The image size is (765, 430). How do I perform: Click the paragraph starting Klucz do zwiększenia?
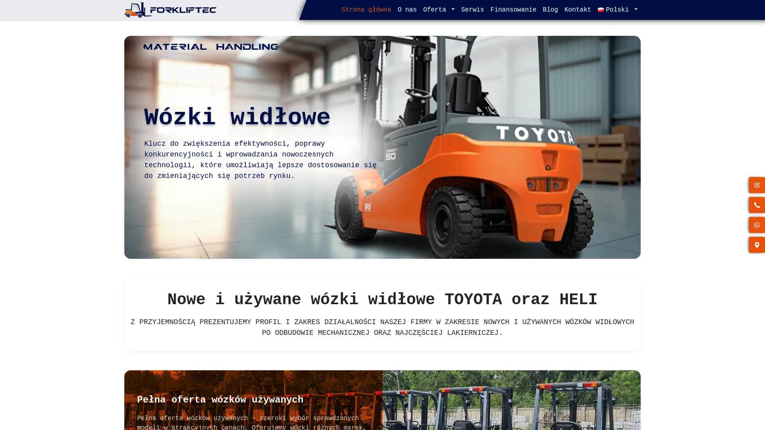pos(260,160)
